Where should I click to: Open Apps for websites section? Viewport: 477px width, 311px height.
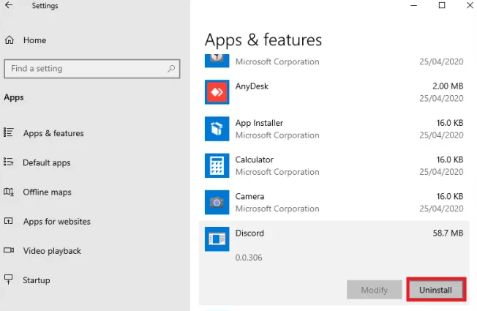tap(57, 222)
